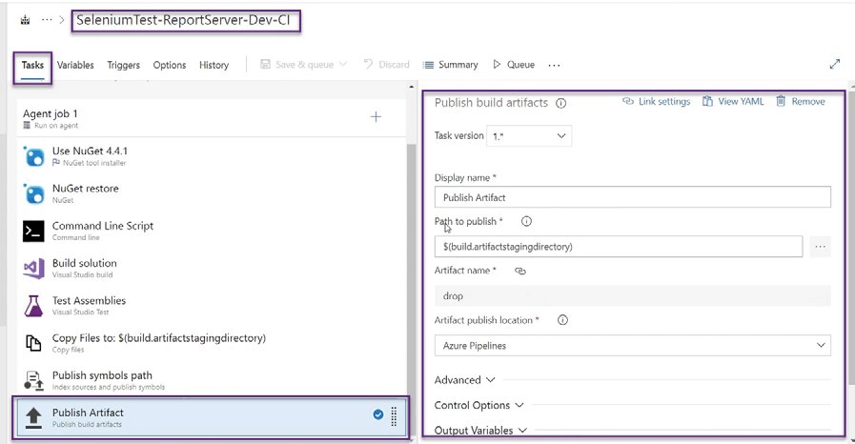
Task: Click the expand fullscreen arrows icon
Action: pos(835,65)
